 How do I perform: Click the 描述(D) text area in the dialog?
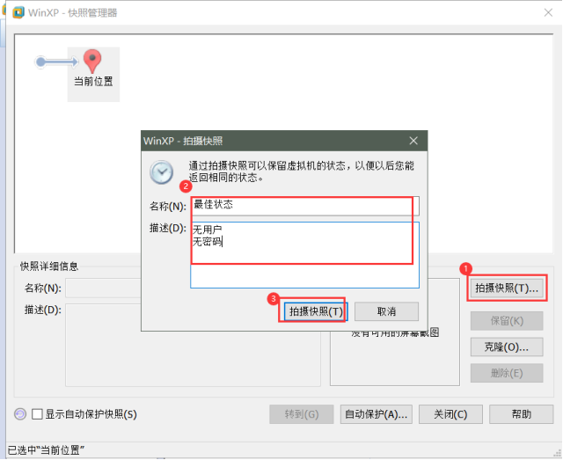(305, 255)
